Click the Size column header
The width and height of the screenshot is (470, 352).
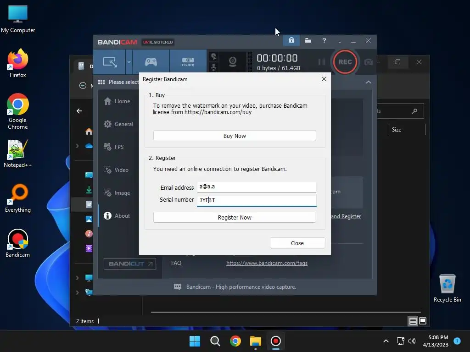397,130
